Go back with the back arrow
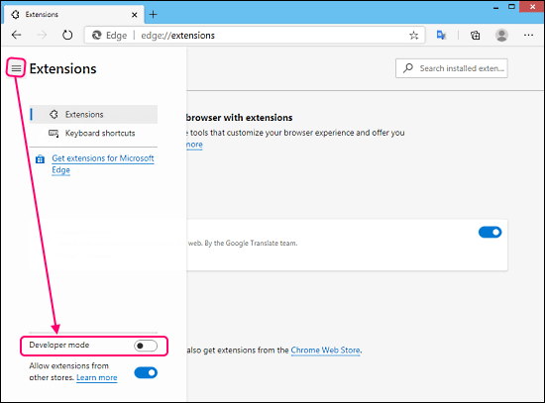The height and width of the screenshot is (403, 545). (16, 35)
